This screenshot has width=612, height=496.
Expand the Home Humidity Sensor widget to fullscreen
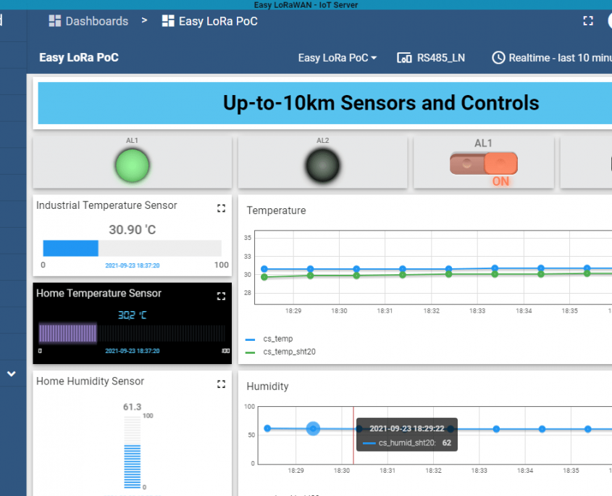coord(221,384)
